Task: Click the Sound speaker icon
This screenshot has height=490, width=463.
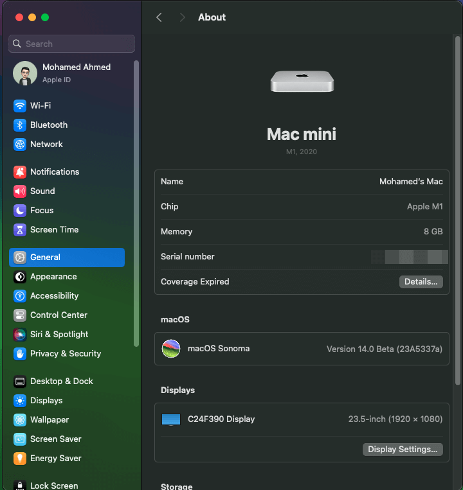Action: click(x=20, y=191)
